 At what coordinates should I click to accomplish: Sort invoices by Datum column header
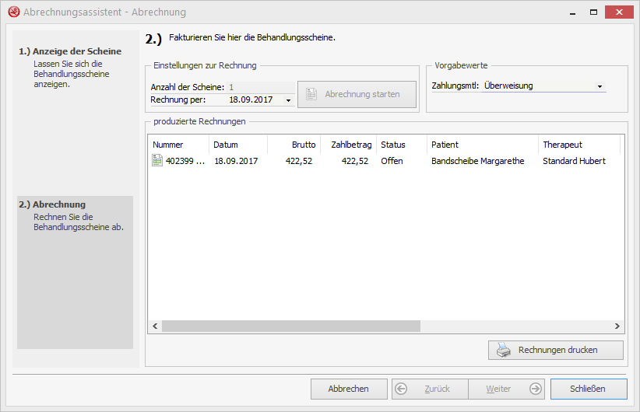click(x=237, y=145)
